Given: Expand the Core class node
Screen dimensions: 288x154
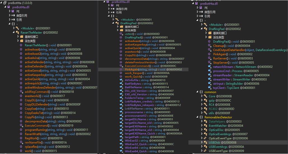Looking at the screenshot, I should (x=202, y=96).
